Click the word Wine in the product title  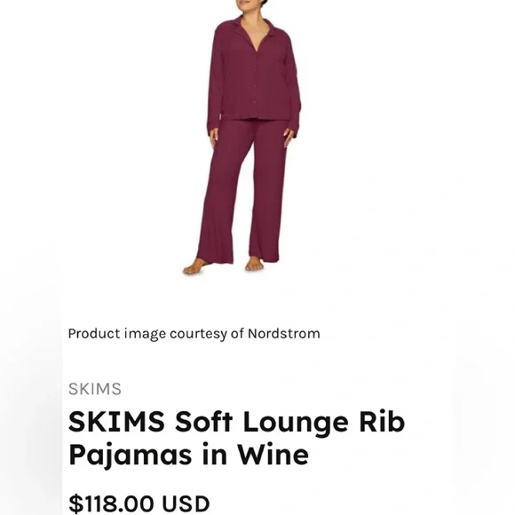point(273,455)
